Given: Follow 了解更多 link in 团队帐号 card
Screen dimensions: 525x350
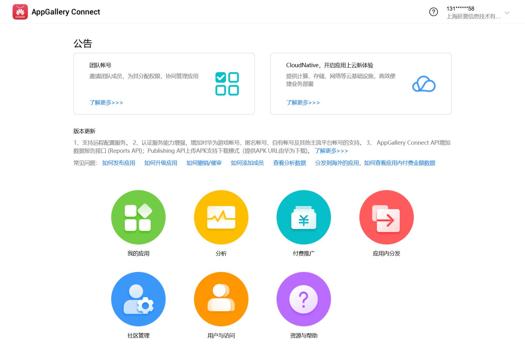Looking at the screenshot, I should click(106, 102).
